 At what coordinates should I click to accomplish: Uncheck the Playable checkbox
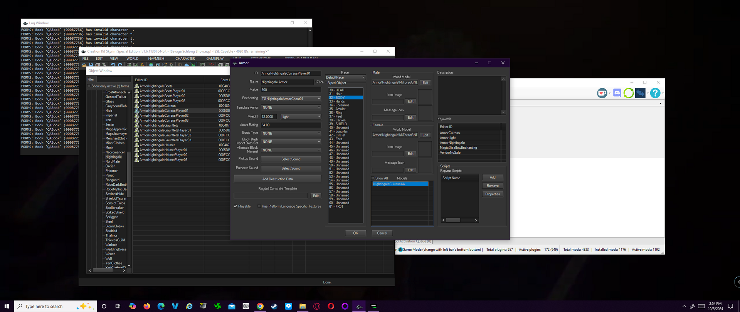(235, 206)
